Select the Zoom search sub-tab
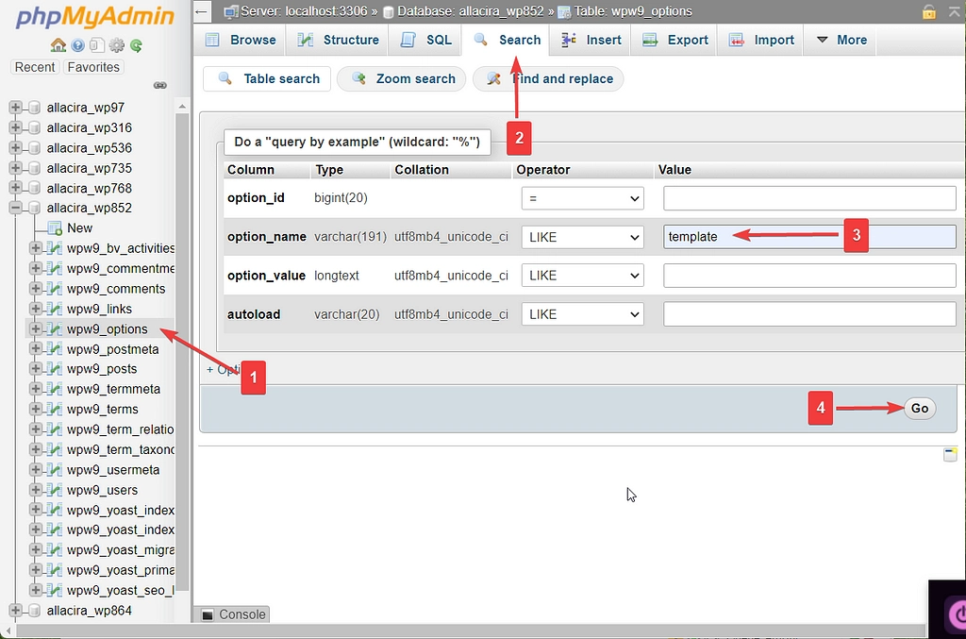This screenshot has width=966, height=639. point(402,79)
